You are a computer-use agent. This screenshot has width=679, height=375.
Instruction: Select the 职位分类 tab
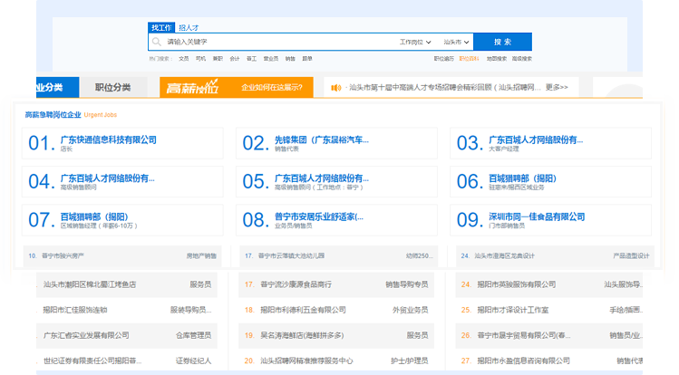pyautogui.click(x=113, y=88)
